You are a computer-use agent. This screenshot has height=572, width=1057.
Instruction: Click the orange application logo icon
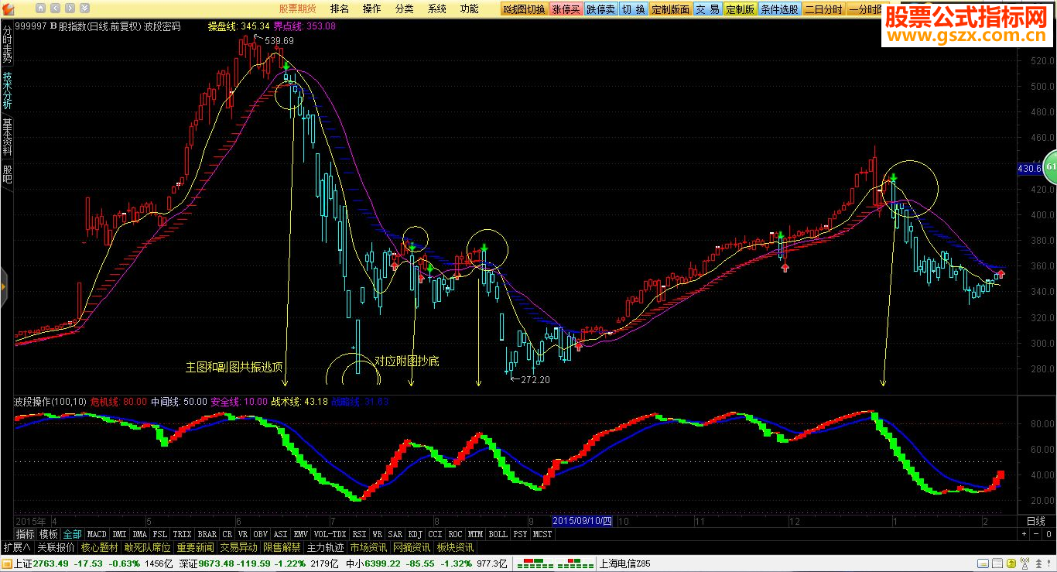point(9,9)
